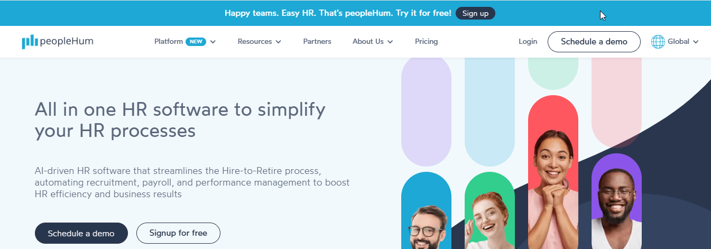711x249 pixels.
Task: Open the Global region selector chevron
Action: (x=696, y=42)
